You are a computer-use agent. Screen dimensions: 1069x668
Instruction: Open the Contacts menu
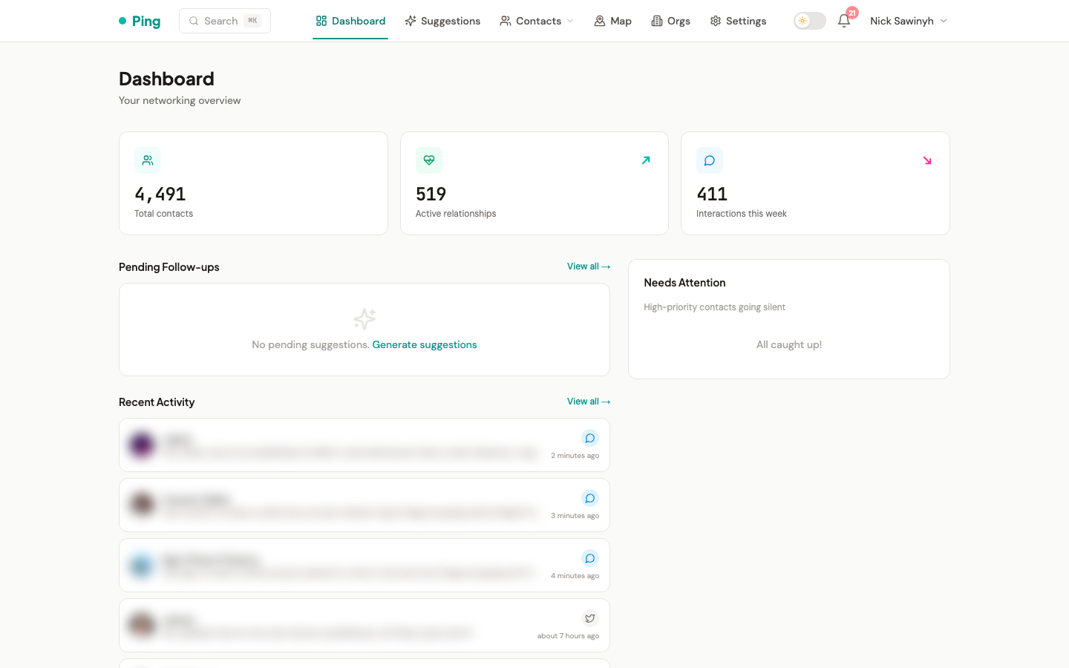coord(537,21)
